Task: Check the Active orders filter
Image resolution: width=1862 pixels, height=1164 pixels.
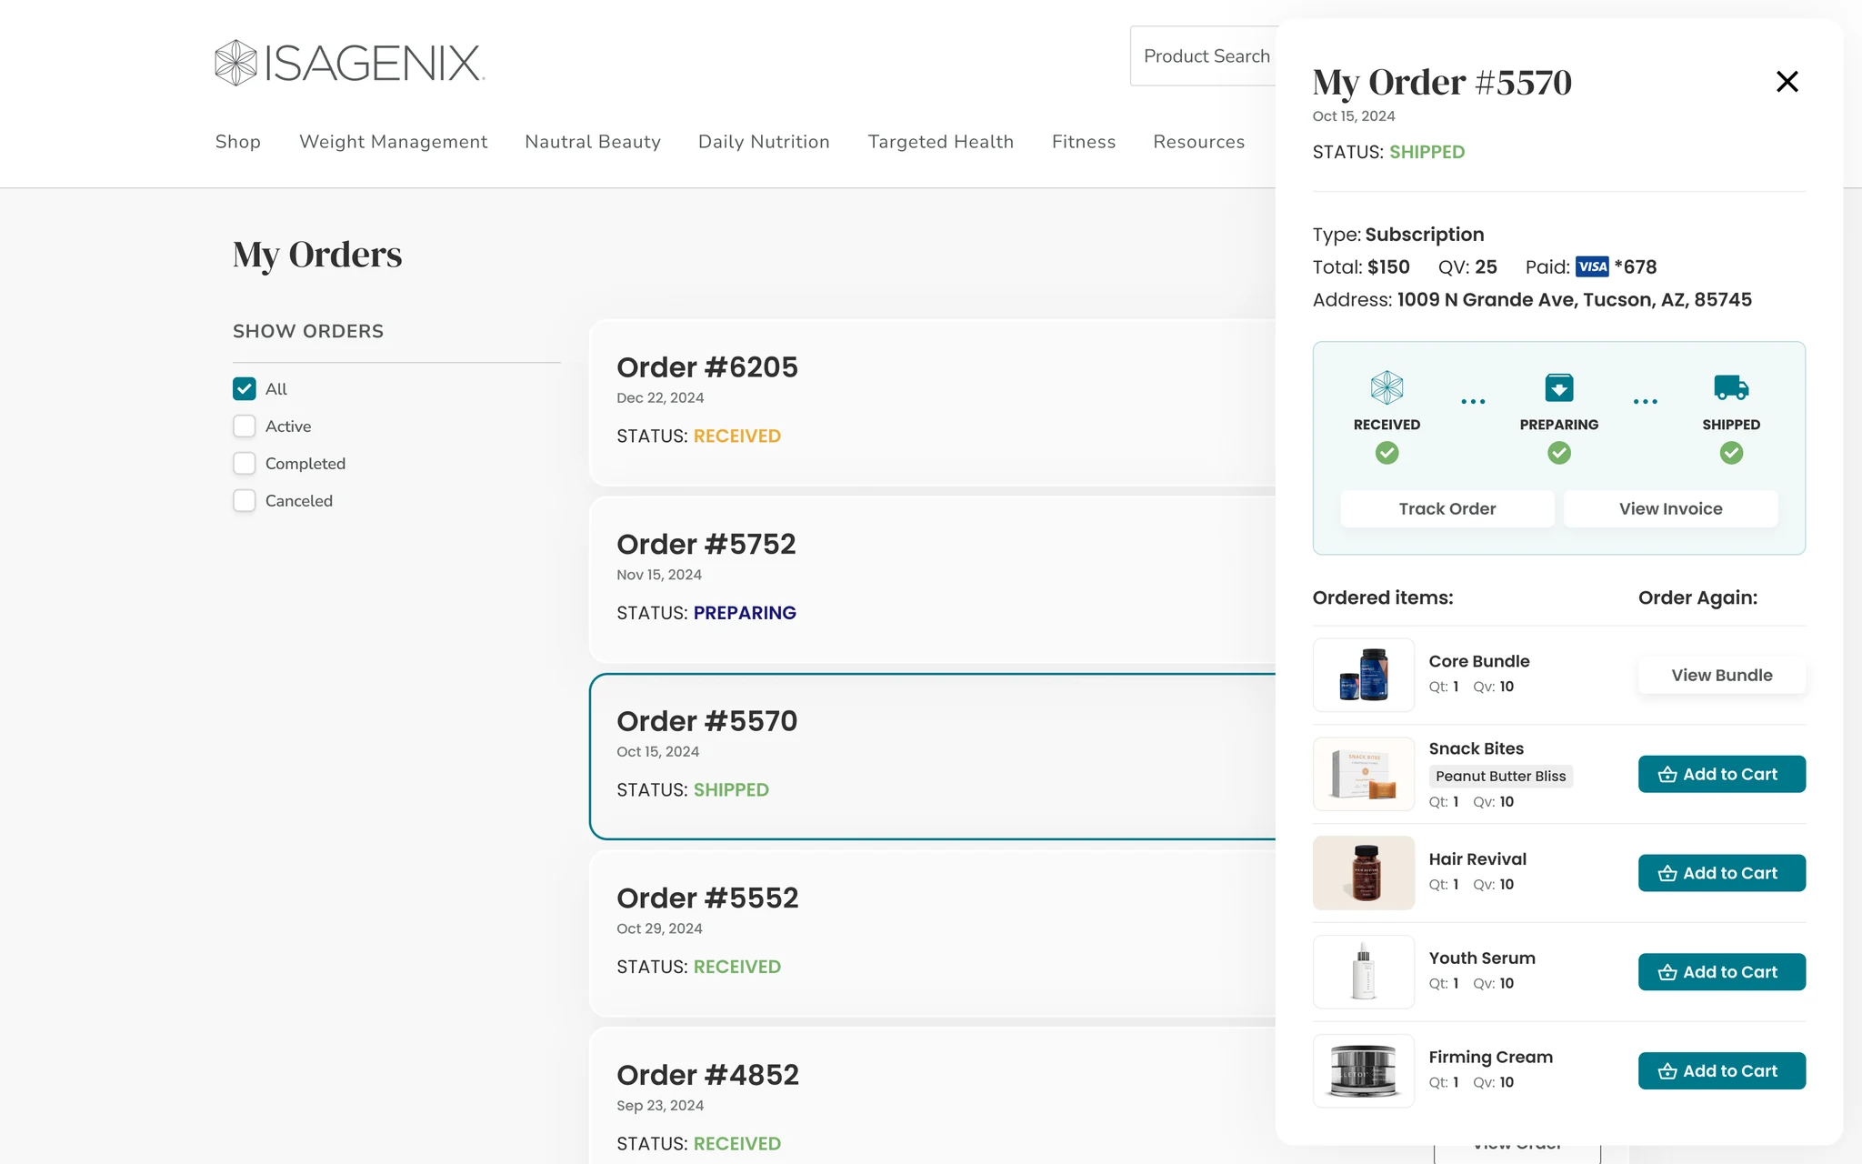Action: 244,426
